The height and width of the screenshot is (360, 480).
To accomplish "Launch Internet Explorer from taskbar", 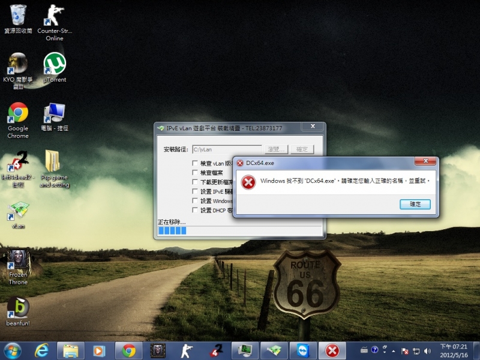I will 41,350.
